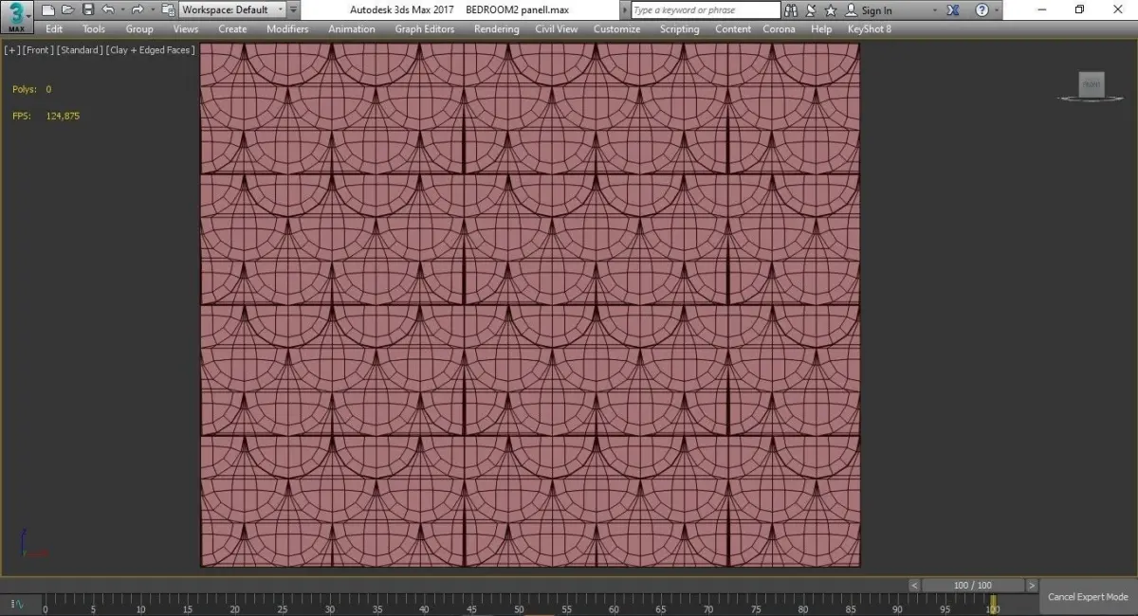Open the Edit menu
Screen dimensions: 1138x616
coord(54,29)
